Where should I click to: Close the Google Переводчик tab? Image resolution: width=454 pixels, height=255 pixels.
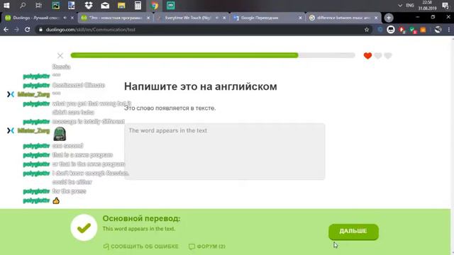point(300,18)
